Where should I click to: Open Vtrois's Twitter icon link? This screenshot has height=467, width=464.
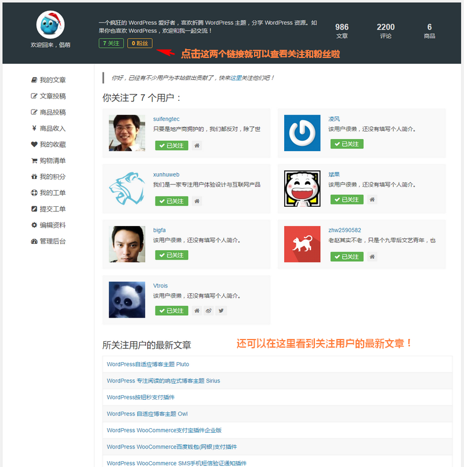coord(221,311)
